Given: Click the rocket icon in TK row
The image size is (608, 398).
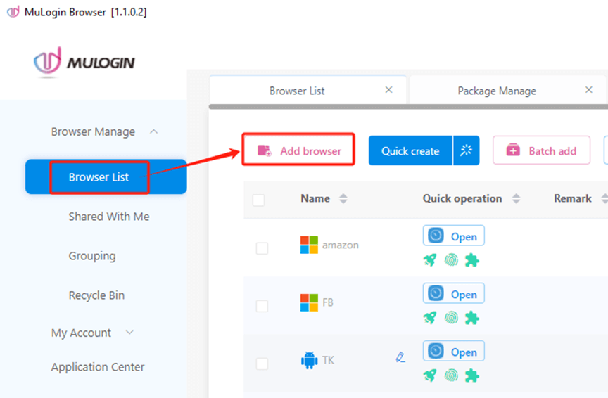Looking at the screenshot, I should [x=430, y=375].
